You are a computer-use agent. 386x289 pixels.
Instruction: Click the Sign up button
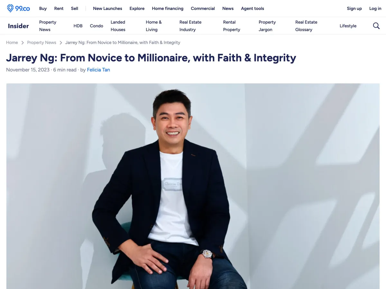coord(354,8)
